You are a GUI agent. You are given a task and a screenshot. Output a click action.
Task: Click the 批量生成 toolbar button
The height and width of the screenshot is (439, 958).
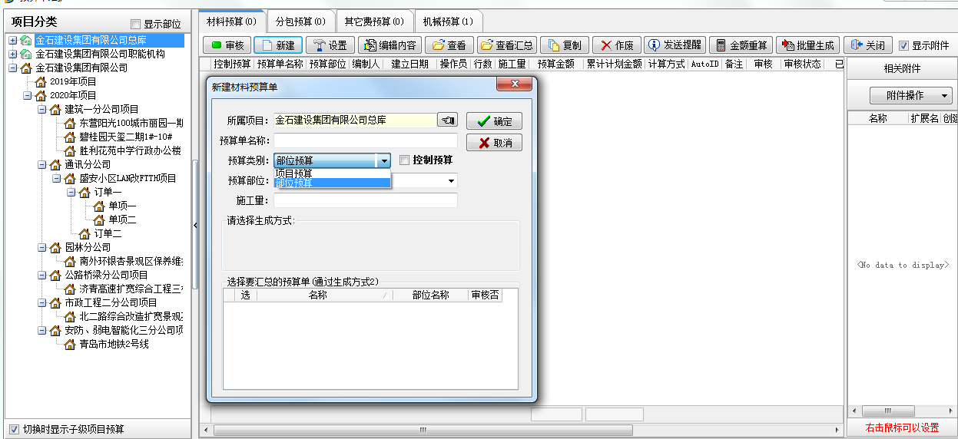pyautogui.click(x=807, y=45)
